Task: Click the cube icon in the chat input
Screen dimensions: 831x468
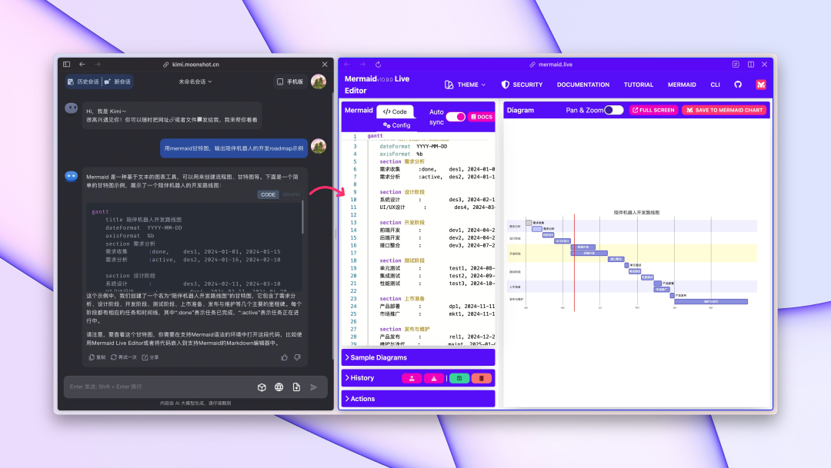Action: [262, 387]
